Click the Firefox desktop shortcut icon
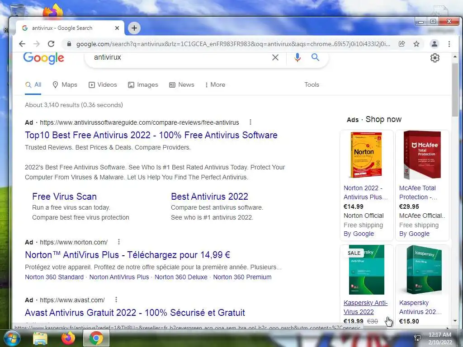The image size is (463, 347). coord(53,11)
